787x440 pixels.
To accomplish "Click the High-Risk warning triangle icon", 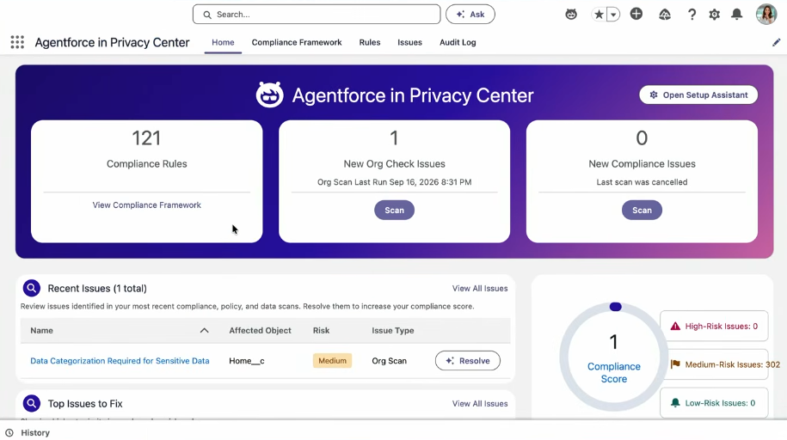I will tap(675, 326).
